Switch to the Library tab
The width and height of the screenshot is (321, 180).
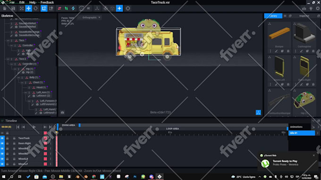coord(273,16)
